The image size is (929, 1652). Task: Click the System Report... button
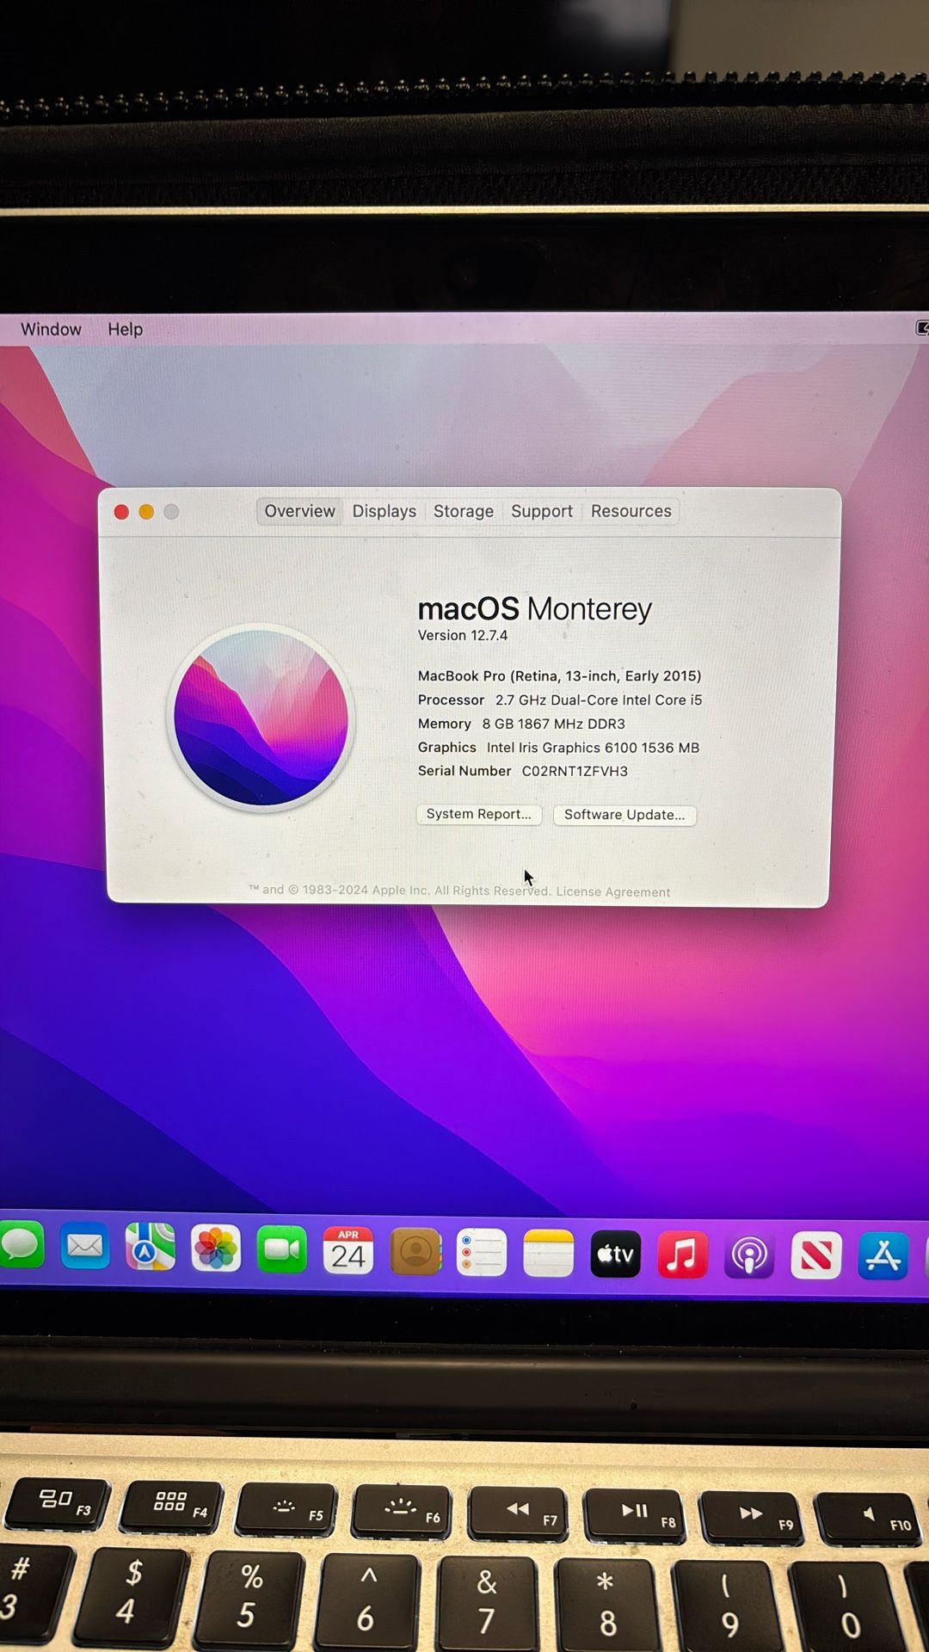(479, 814)
